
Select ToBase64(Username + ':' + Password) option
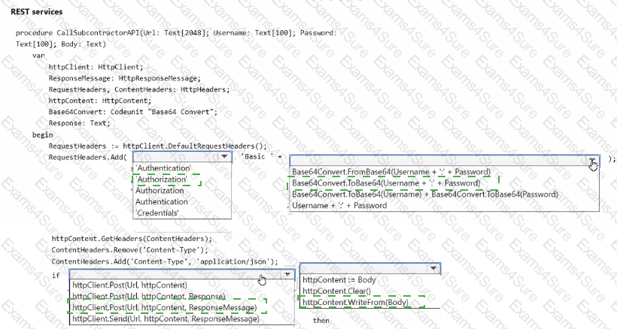coord(385,183)
